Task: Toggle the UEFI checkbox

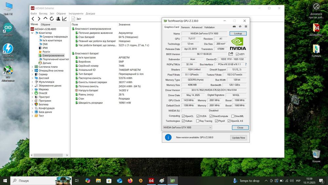Action: point(237,54)
